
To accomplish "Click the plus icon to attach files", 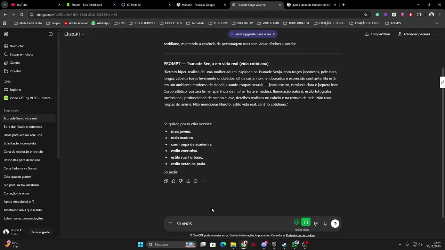I will [170, 223].
